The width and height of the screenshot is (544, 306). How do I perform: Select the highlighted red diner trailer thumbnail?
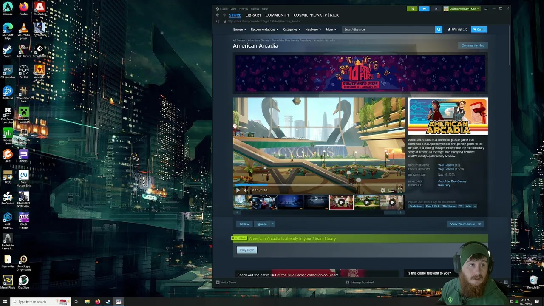[341, 202]
